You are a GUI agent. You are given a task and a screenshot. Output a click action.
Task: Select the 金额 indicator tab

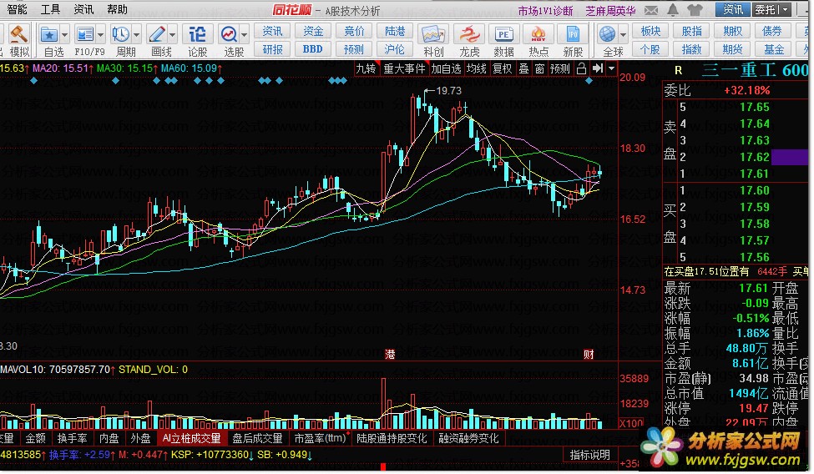coord(36,438)
